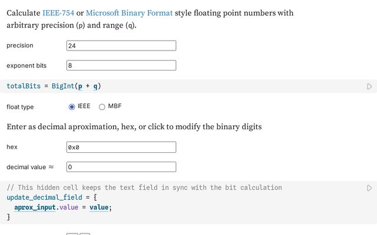Open the IEEE-754 link

point(58,12)
